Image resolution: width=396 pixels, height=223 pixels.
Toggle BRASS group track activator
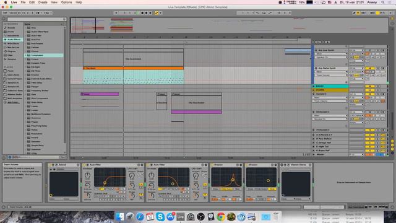(370, 86)
